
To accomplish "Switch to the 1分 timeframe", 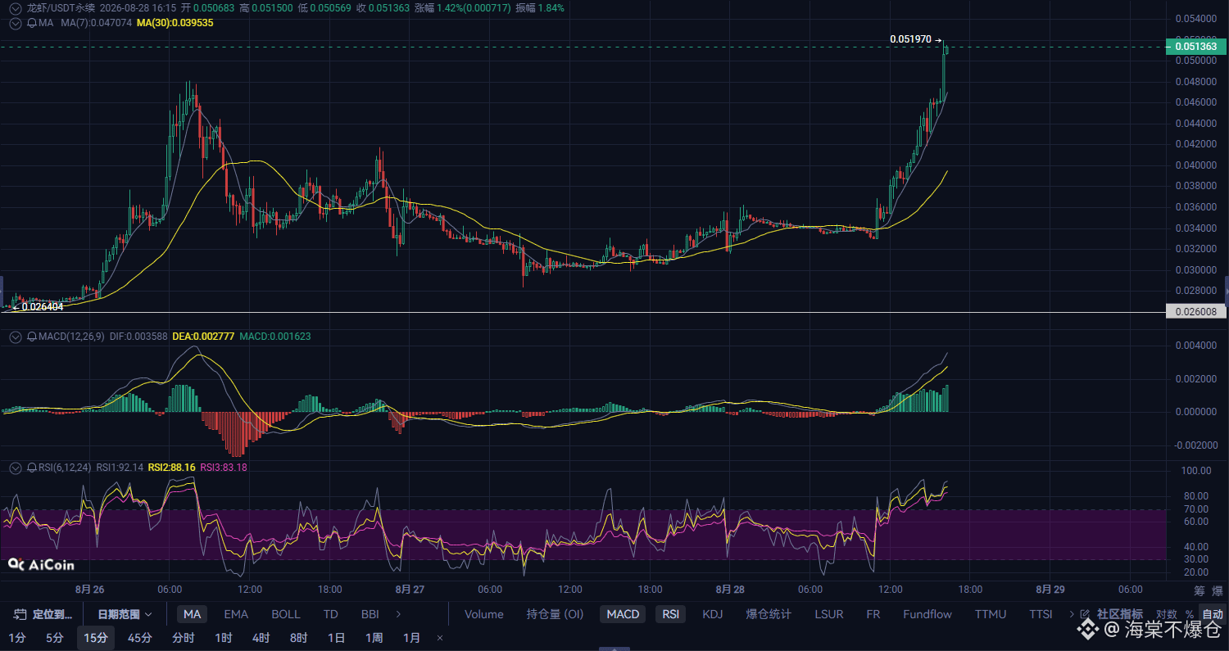I will pos(16,639).
